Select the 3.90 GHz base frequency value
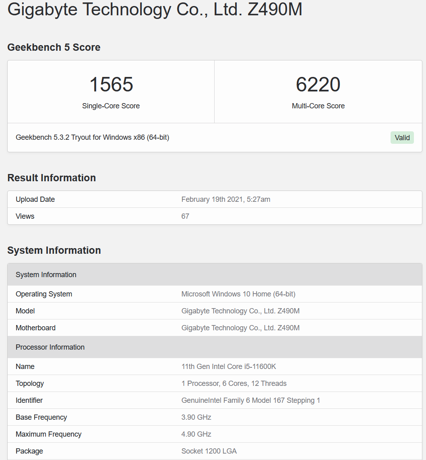 click(x=196, y=417)
